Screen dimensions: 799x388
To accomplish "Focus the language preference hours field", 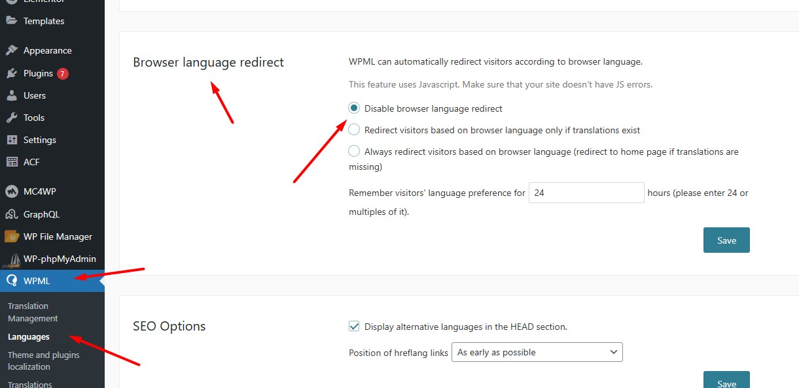I will 587,193.
